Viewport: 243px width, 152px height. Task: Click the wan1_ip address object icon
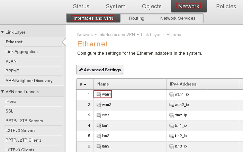click(x=171, y=94)
